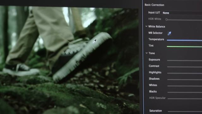Viewport: 202px width, 114px height.
Task: Click the Saturation slider track
Action: [185, 111]
